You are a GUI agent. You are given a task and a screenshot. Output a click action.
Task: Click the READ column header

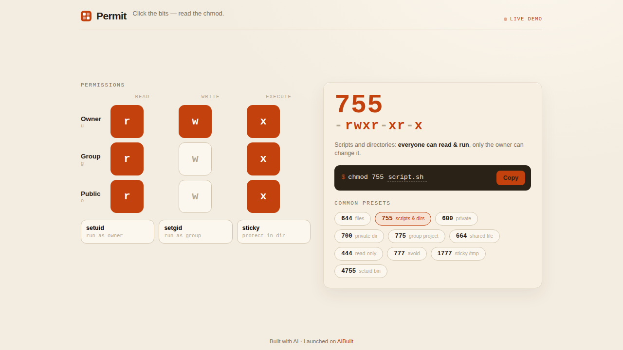click(142, 97)
